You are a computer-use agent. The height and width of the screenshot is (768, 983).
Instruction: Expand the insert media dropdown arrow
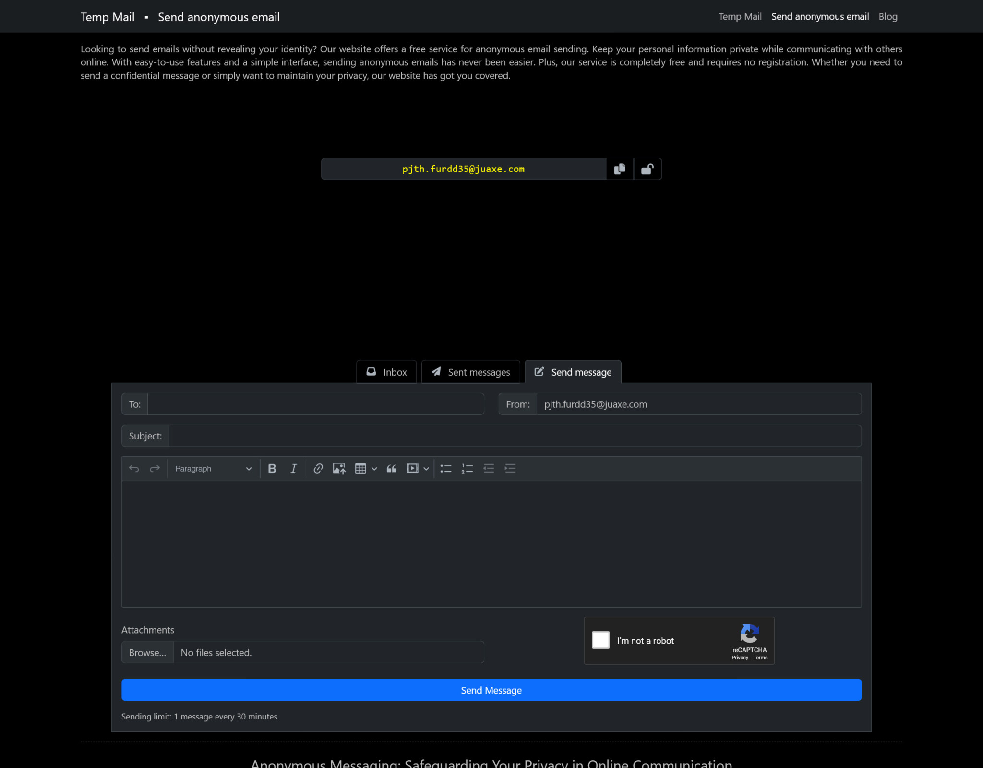(x=426, y=468)
